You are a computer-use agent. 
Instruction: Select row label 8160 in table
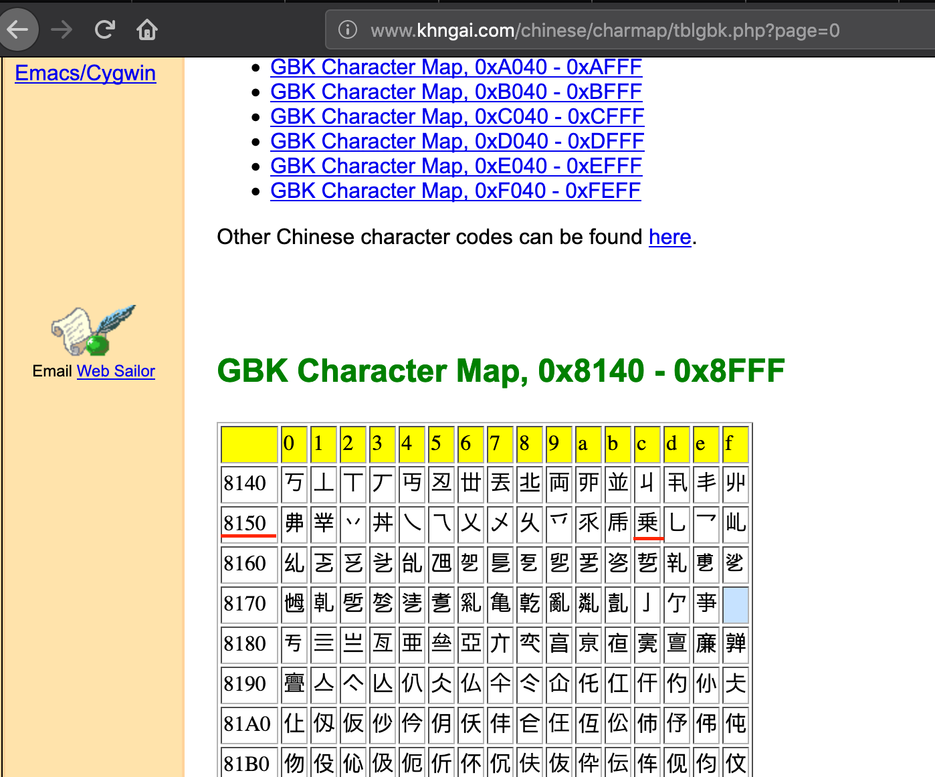(249, 564)
